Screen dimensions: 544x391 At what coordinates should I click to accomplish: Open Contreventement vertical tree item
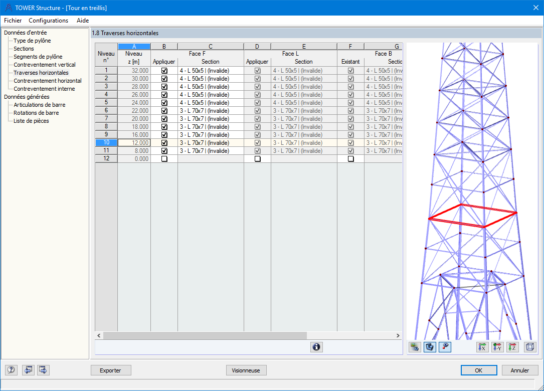[45, 65]
